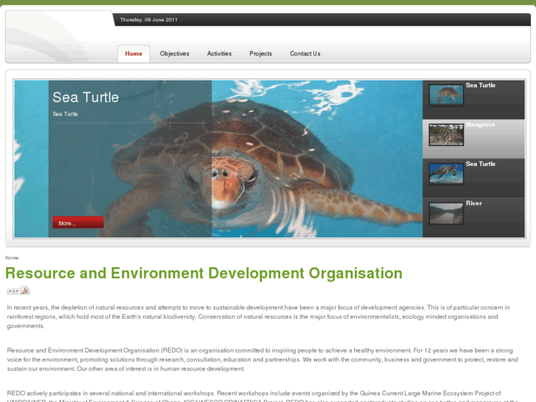
Task: Go to the Home tab
Action: pyautogui.click(x=133, y=54)
